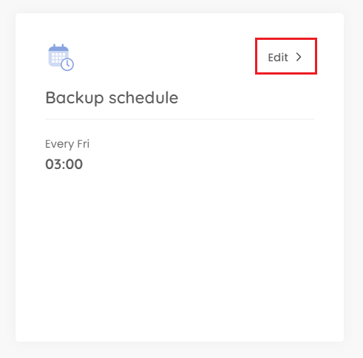
Task: Click the word Edit in the card header
Action: pos(278,58)
